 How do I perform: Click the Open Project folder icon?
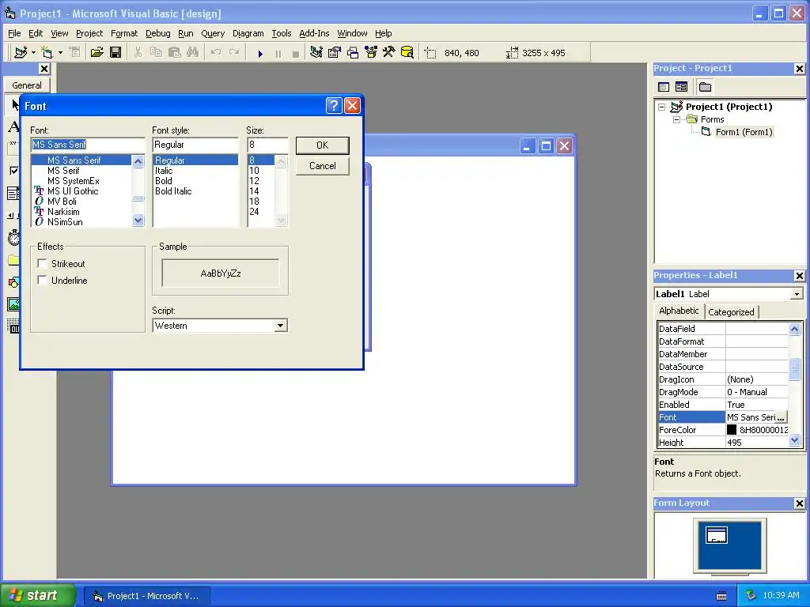click(x=97, y=53)
